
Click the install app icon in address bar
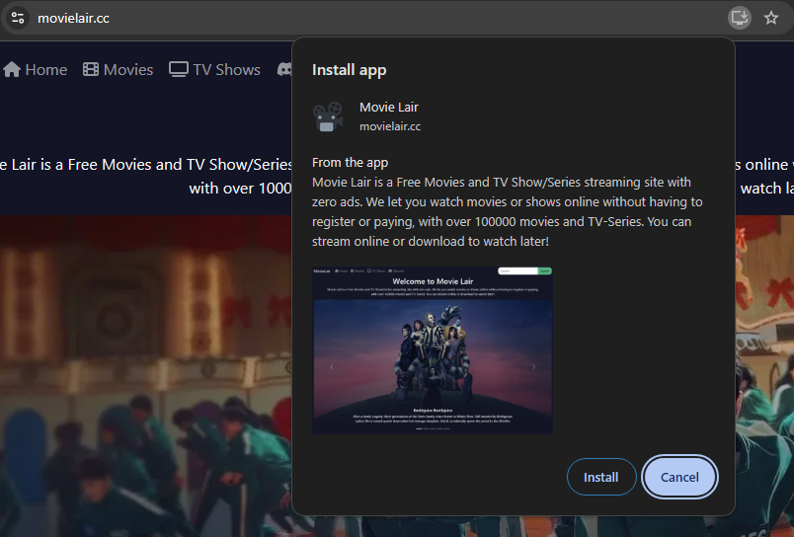point(740,18)
